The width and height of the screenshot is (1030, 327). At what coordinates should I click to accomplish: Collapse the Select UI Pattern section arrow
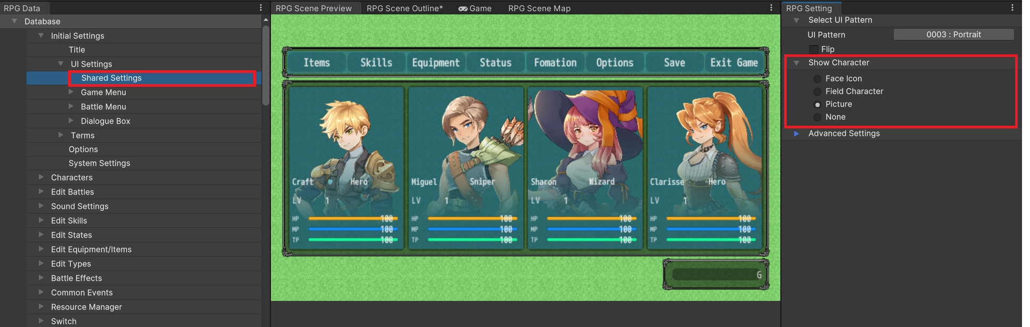click(x=796, y=20)
